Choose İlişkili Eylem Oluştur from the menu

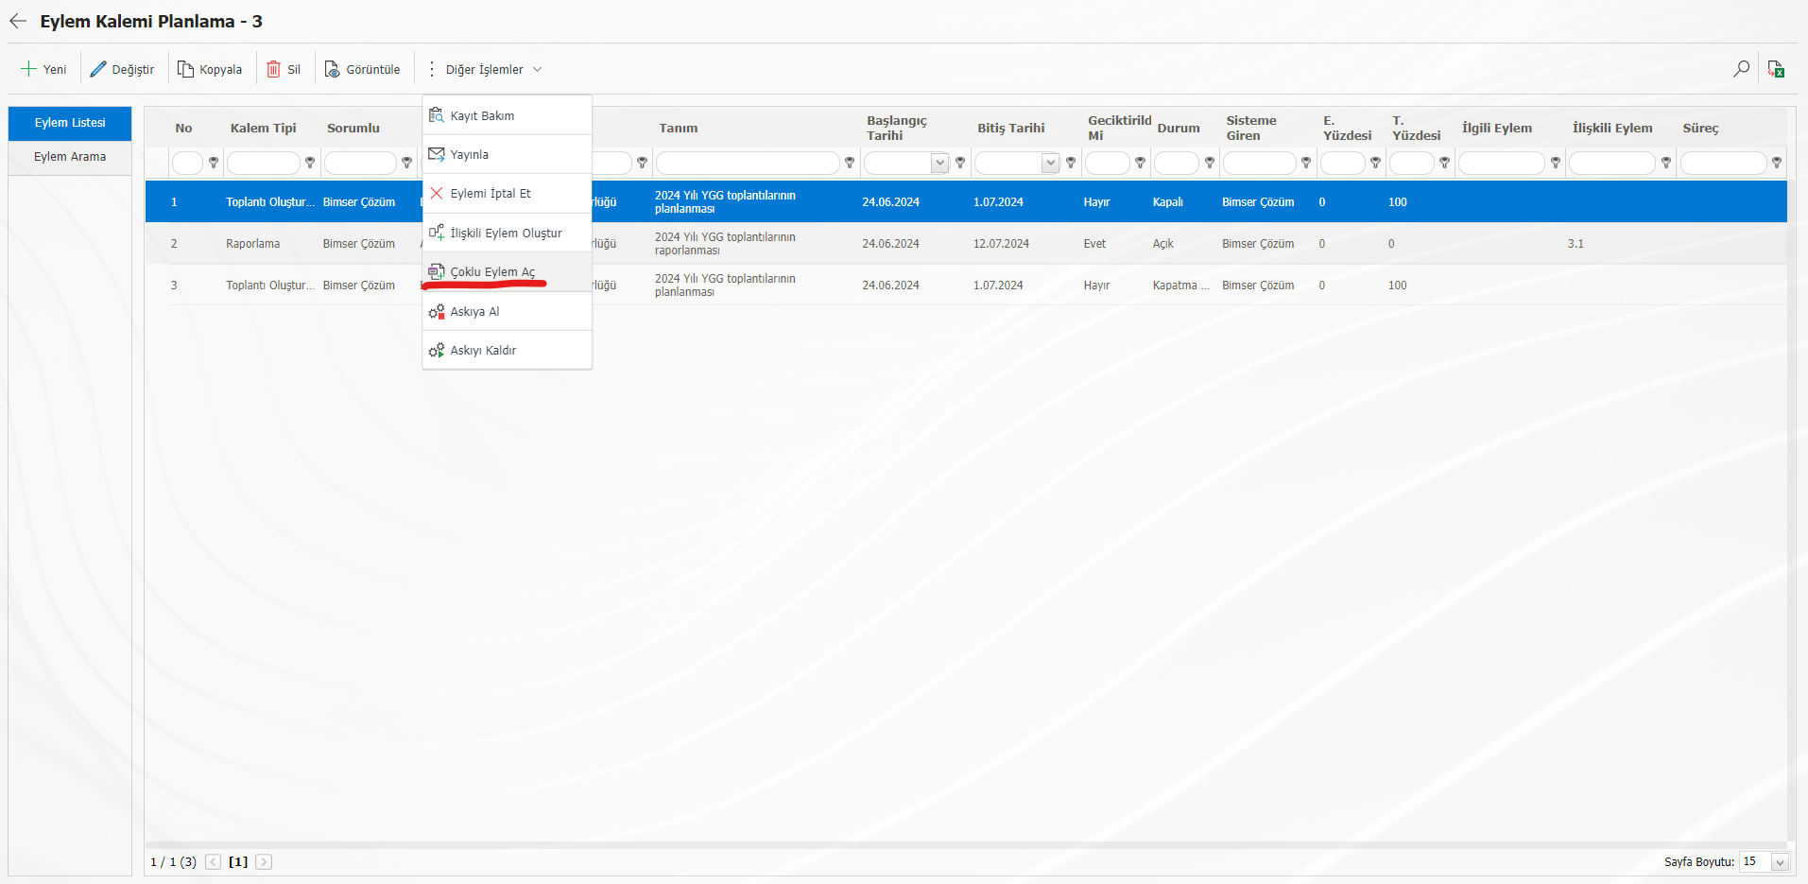pos(508,233)
